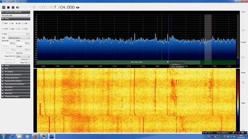Click the gray filter passband in spectrum
Screen dimensions: 248x139
coord(208,37)
